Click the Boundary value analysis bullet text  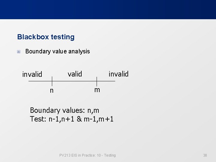tap(58, 51)
